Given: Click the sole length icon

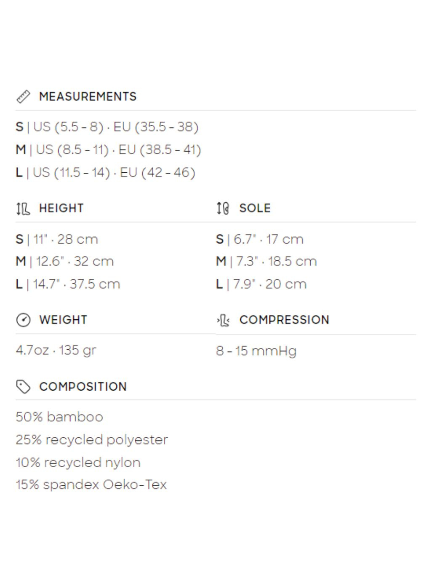Looking at the screenshot, I should (223, 208).
